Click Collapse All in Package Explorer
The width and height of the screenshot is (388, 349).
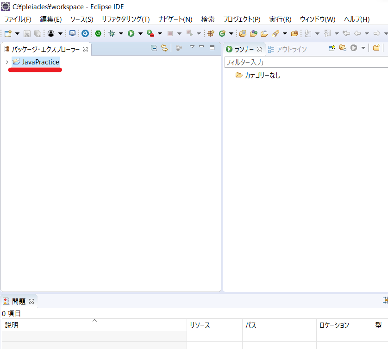(154, 48)
